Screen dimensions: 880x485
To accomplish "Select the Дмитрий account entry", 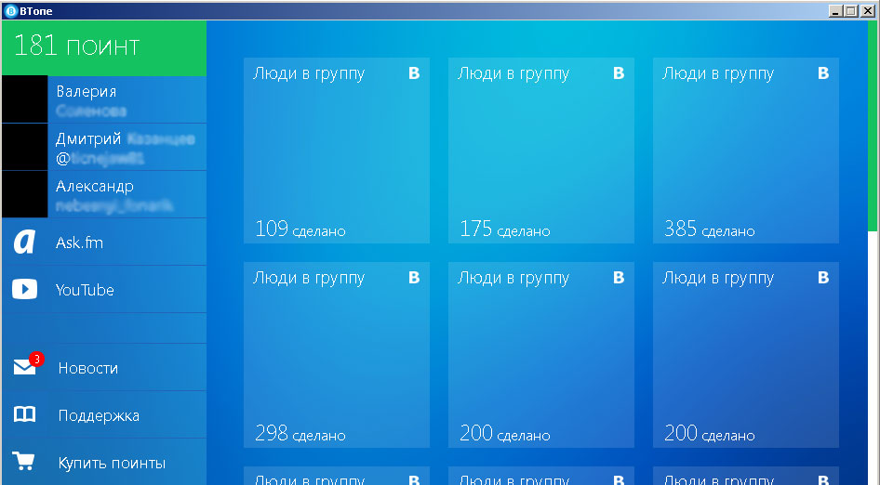I will (104, 147).
